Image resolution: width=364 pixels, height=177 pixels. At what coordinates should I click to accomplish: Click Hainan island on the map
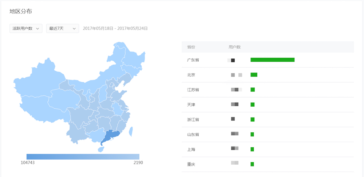point(101,149)
